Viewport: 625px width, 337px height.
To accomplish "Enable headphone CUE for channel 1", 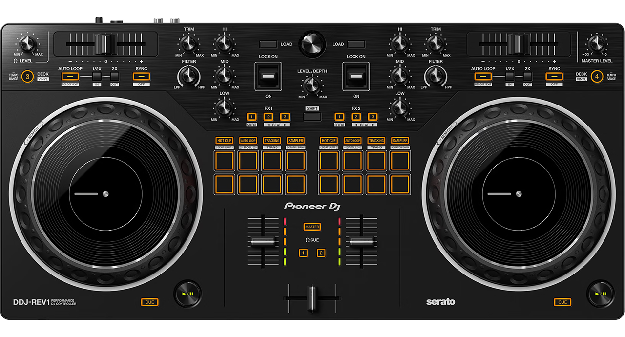I will 304,253.
